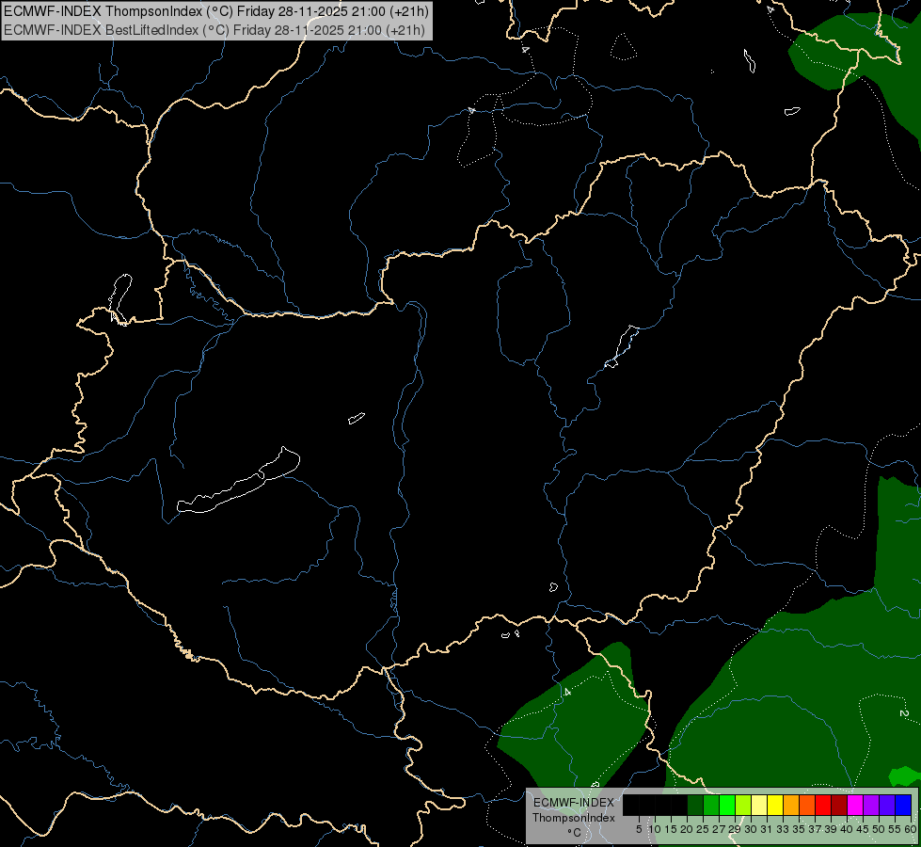The height and width of the screenshot is (847, 921).
Task: Click the °C unit label in legend
Action: coord(574,833)
